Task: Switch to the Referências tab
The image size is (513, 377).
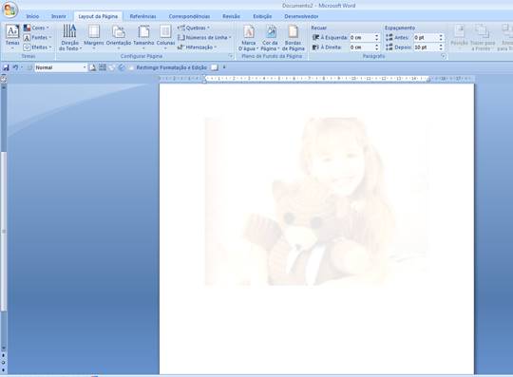Action: tap(142, 16)
